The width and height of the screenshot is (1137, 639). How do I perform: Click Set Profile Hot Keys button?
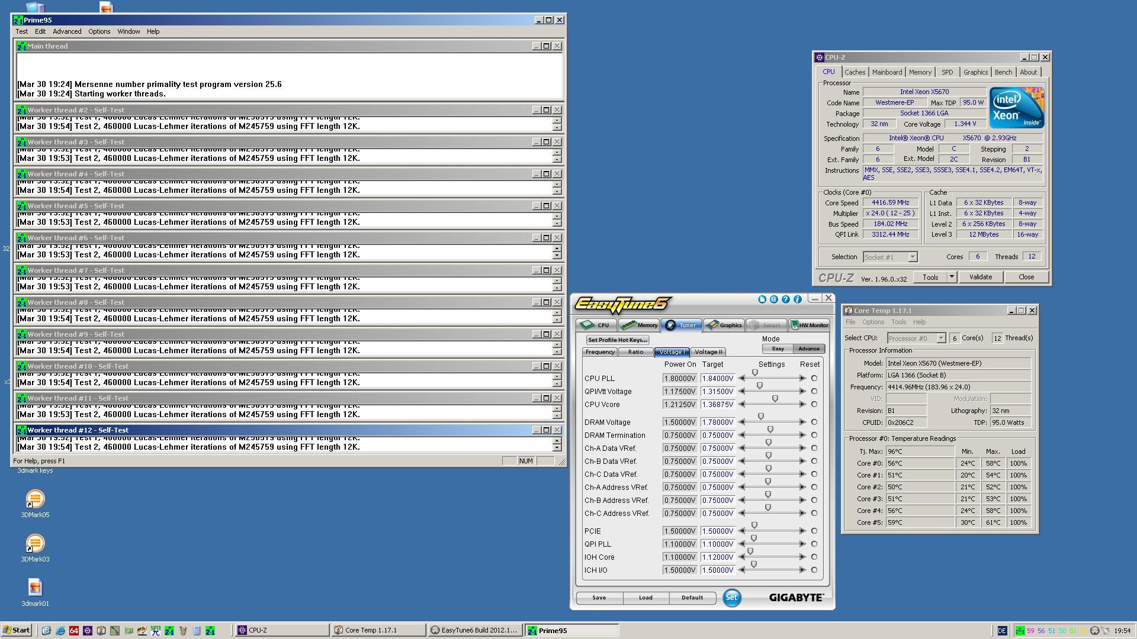617,340
